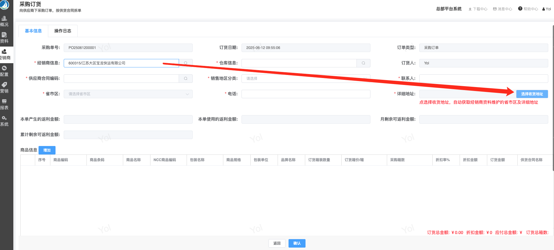The height and width of the screenshot is (250, 554).
Task: Open the 销售地区分类 dropdown
Action: [x=306, y=79]
